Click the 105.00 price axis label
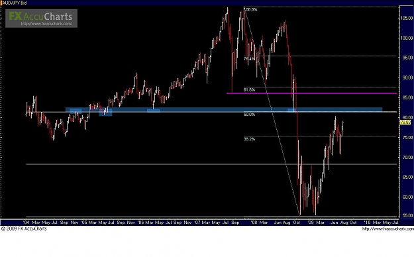This screenshot has width=414, height=257. tap(407, 18)
